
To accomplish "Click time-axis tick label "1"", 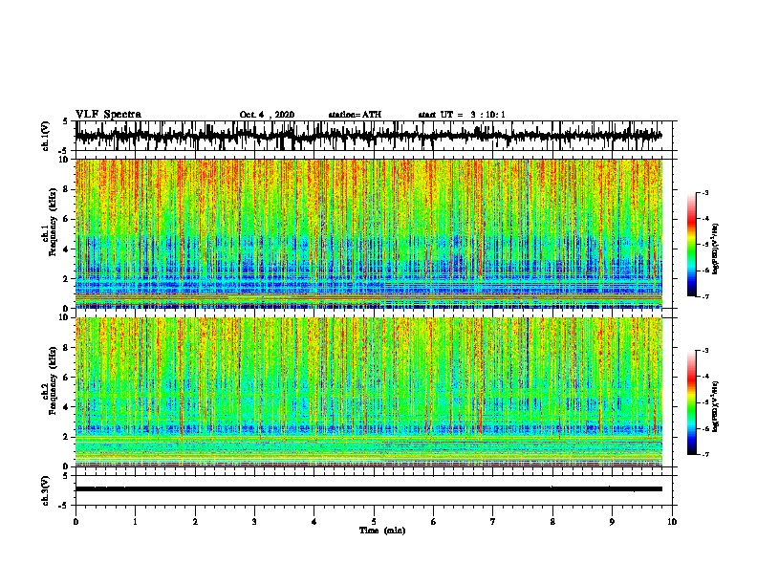I will [x=135, y=522].
